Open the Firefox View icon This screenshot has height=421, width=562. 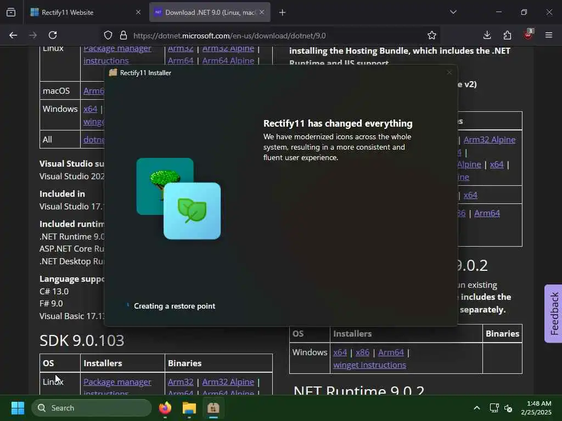11,12
